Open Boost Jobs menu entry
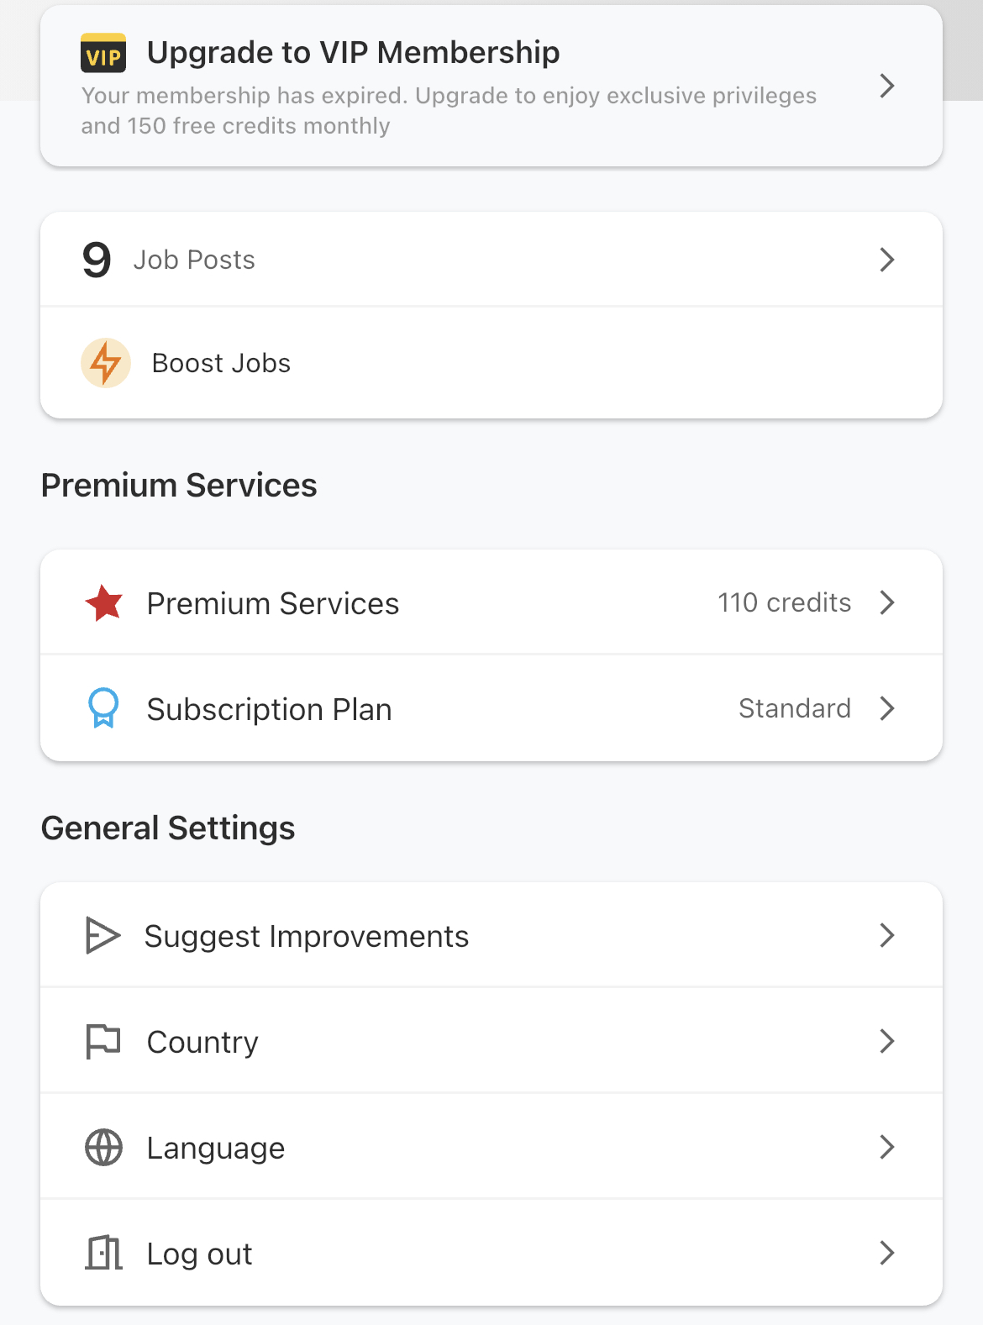This screenshot has width=983, height=1325. click(491, 363)
